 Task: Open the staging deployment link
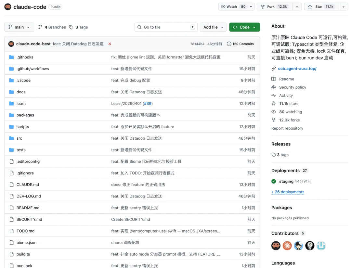(x=286, y=181)
